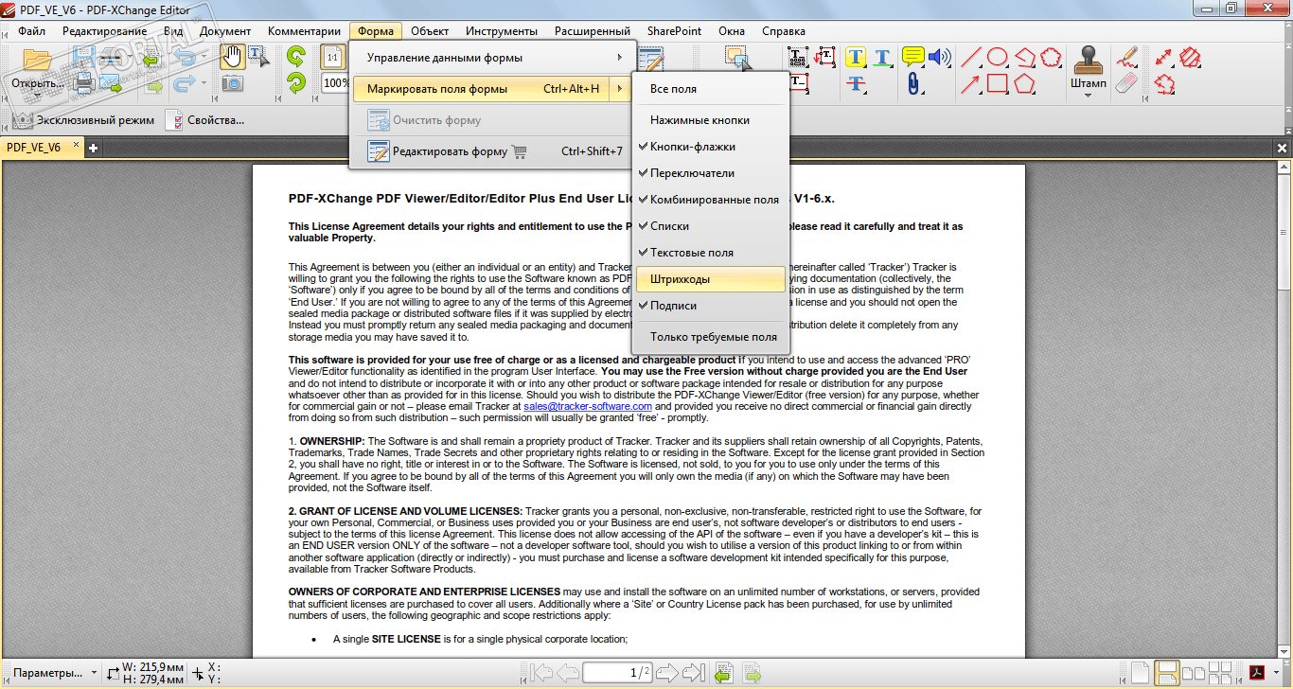Enable Штрихкоды field highlighting
Viewport: 1293px width, 689px height.
710,279
